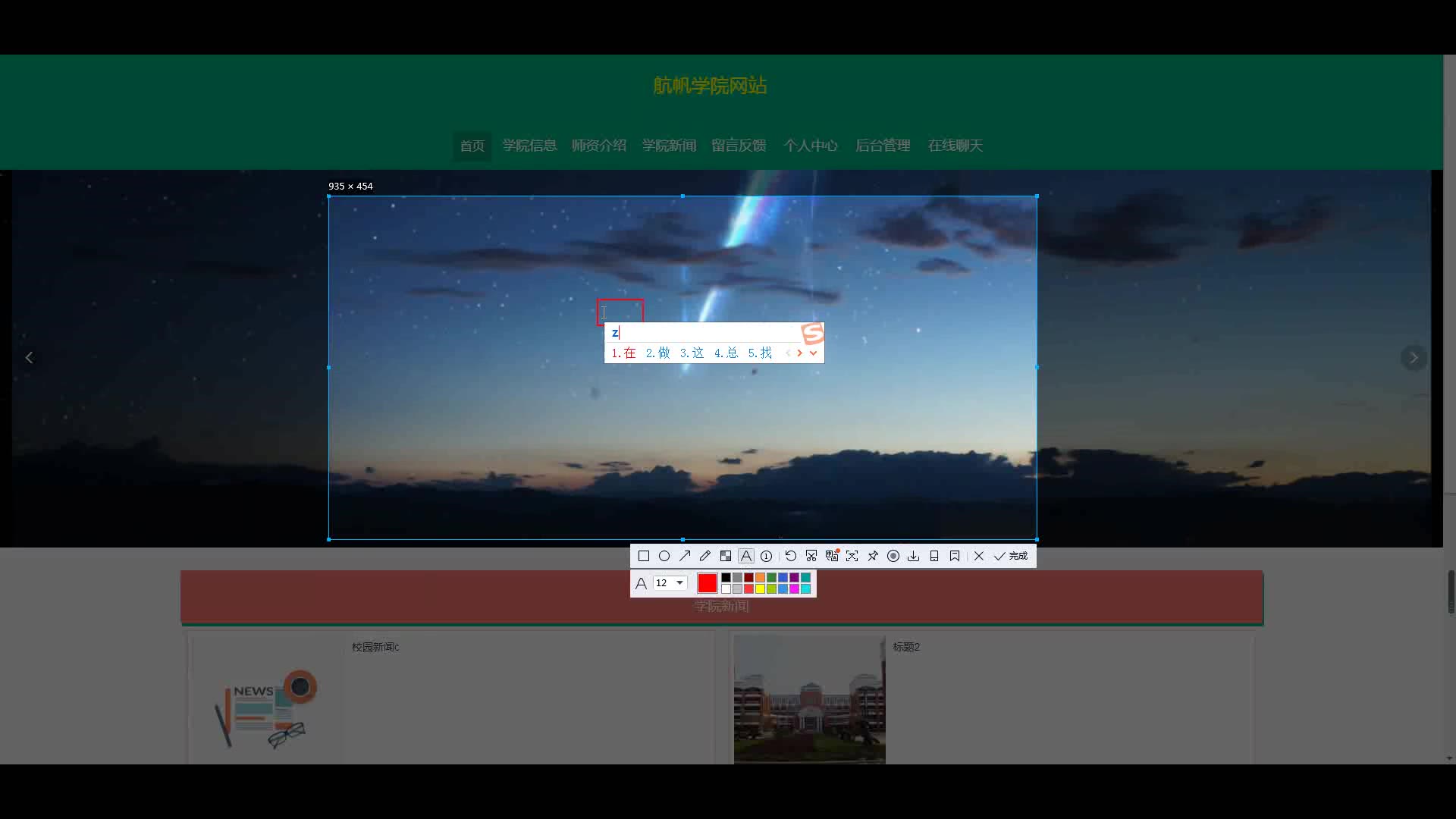Open the font size 12 dropdown

pyautogui.click(x=679, y=582)
